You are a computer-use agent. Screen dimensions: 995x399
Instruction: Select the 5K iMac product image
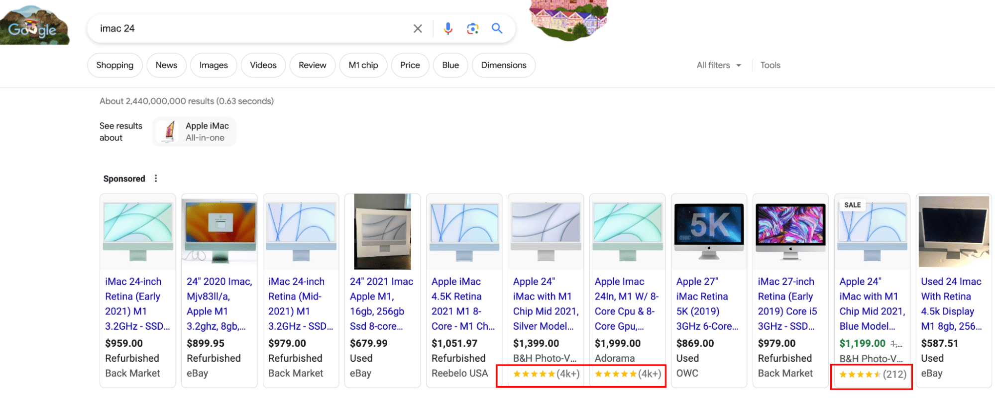coord(709,231)
